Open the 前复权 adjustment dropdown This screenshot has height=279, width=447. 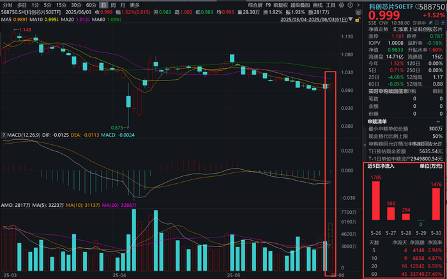click(280, 5)
